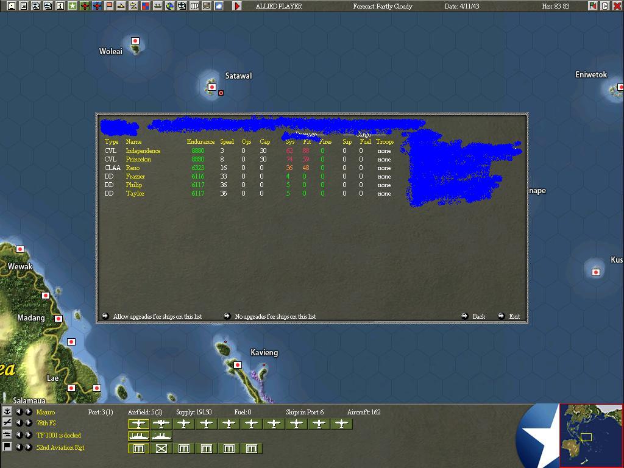Open the weather cloud icon
Image resolution: width=624 pixels, height=468 pixels.
(x=219, y=6)
